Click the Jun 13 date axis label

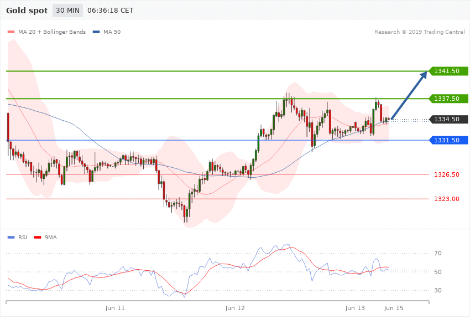(x=355, y=308)
